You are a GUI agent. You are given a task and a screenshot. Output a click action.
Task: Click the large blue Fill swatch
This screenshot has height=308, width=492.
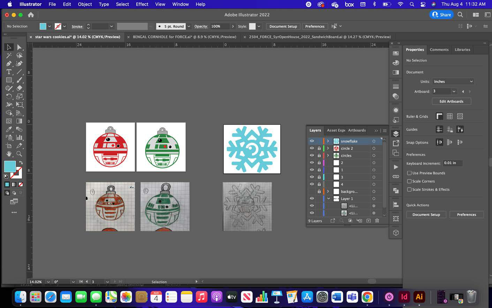pos(10,166)
